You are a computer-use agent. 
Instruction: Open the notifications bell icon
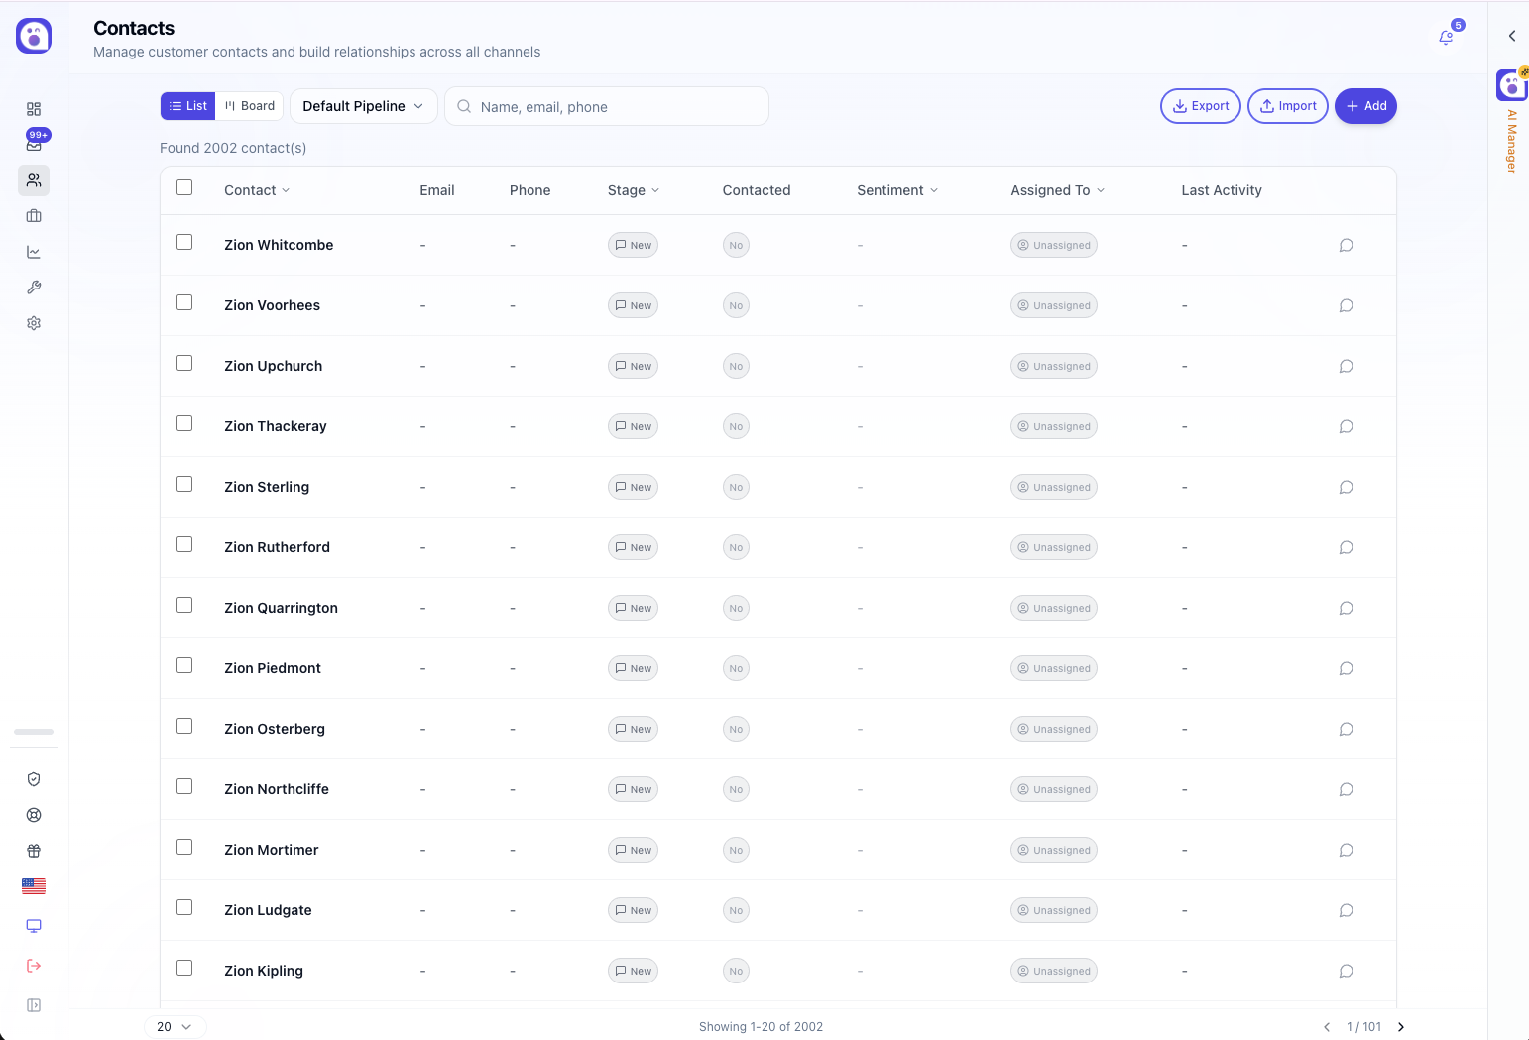(x=1447, y=38)
